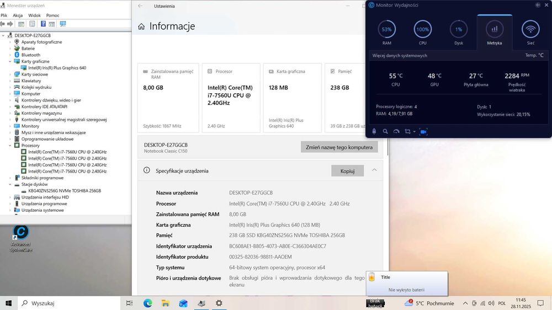Open the crop tool dropdown arrow
Image resolution: width=552 pixels, height=310 pixels.
click(x=415, y=132)
